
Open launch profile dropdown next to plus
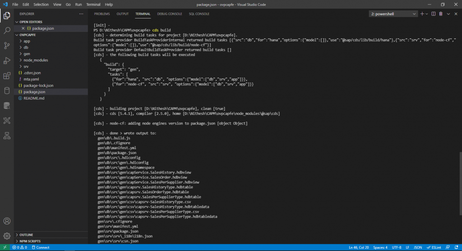[427, 14]
